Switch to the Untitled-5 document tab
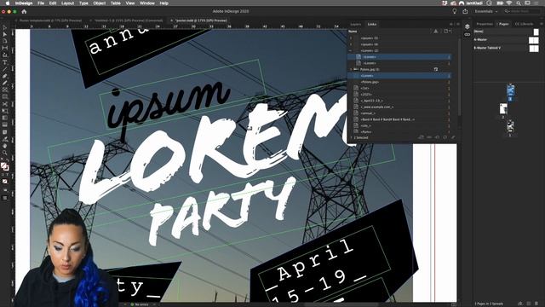Image resolution: width=545 pixels, height=307 pixels. (129, 20)
